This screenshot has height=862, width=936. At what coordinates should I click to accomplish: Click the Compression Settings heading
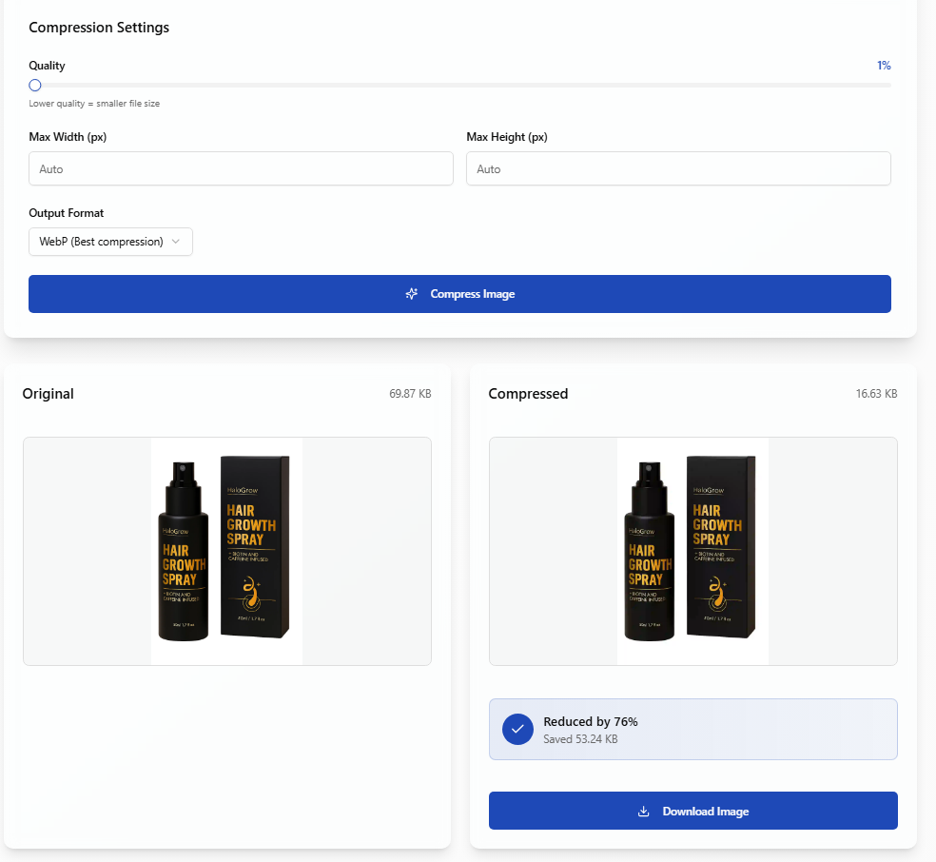point(99,28)
